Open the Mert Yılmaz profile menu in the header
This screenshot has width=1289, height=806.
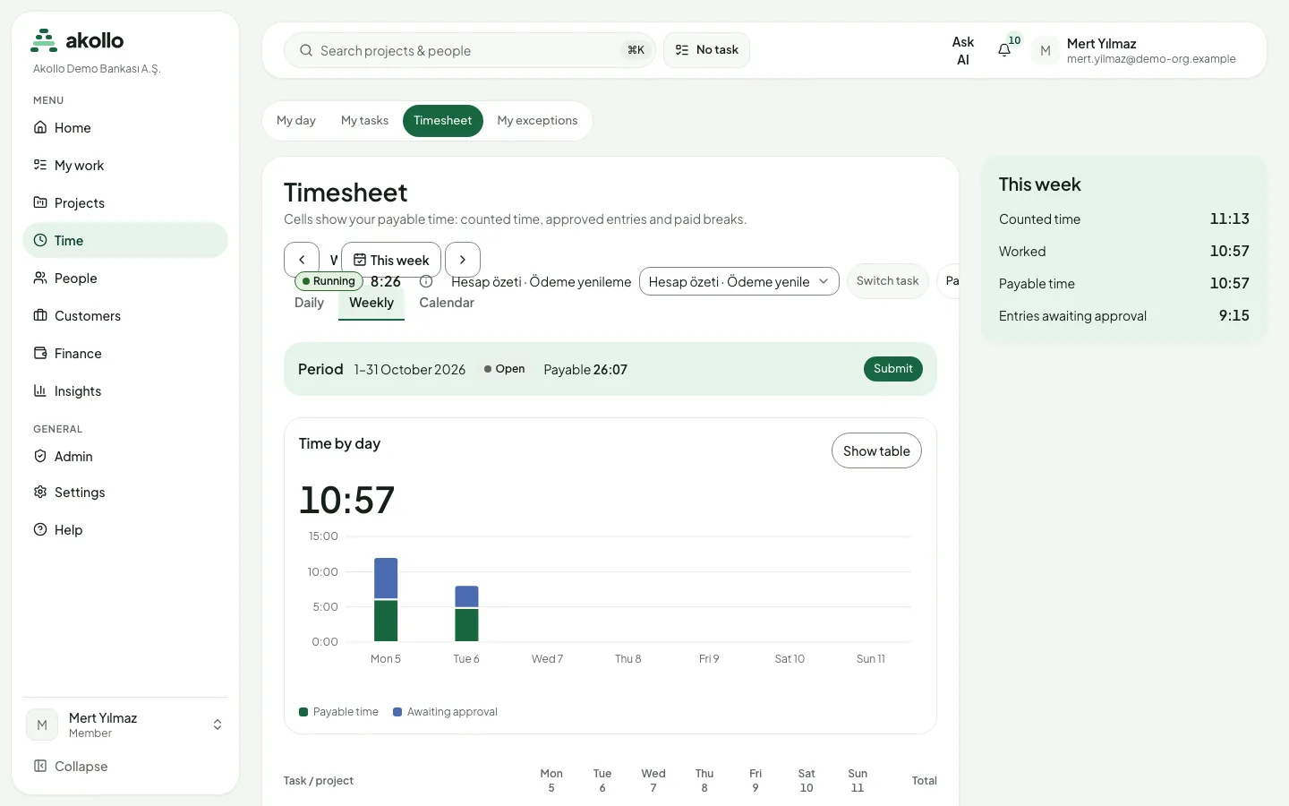tap(1134, 50)
